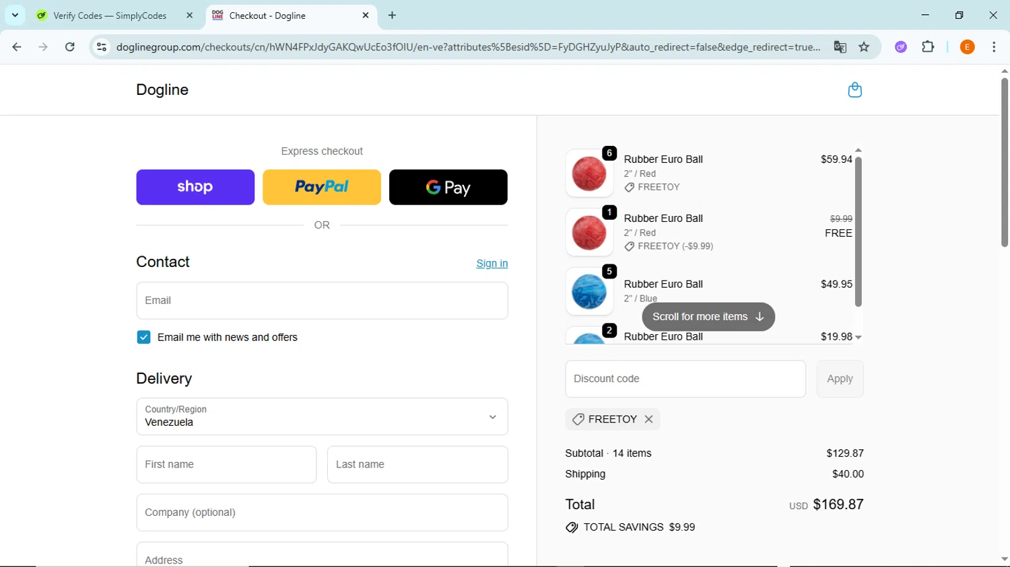Viewport: 1010px width, 567px height.
Task: Close the Checkout - Dogline tab
Action: 366,15
